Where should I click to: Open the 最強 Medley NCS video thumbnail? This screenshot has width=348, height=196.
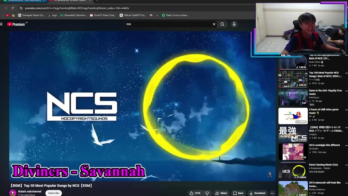293,134
